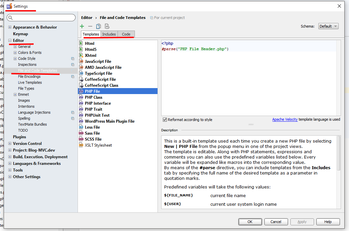Viewport: 349px width, 231px height.
Task: Open the Apache Velocity link
Action: tap(285, 119)
